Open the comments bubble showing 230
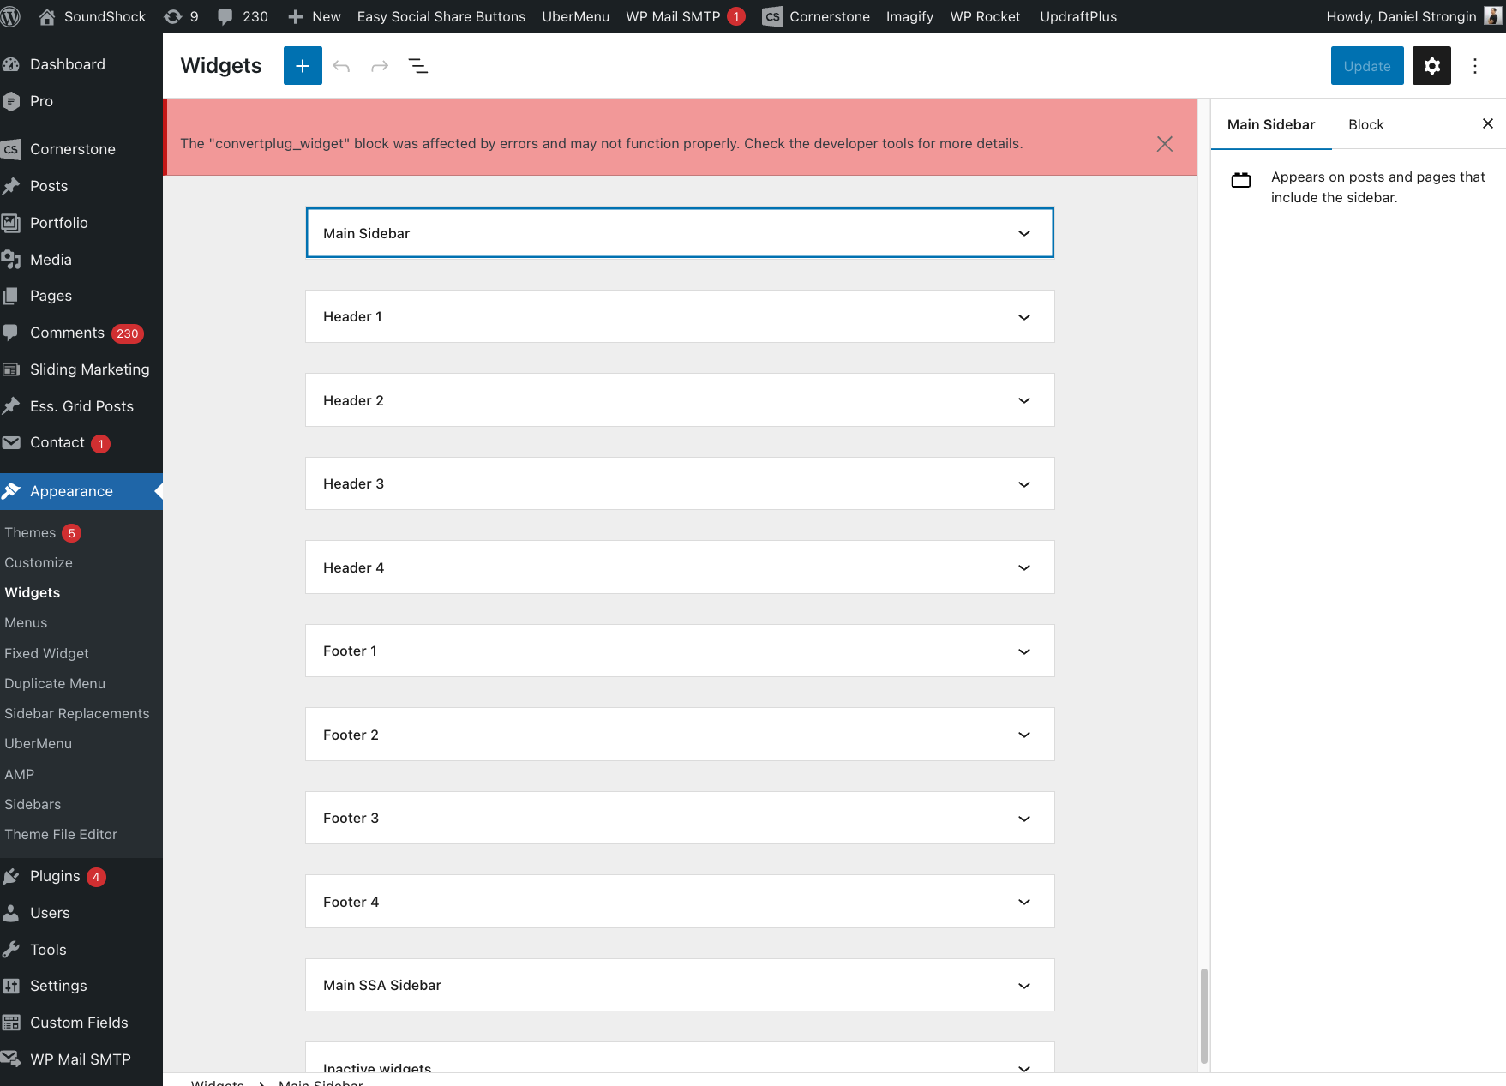The height and width of the screenshot is (1086, 1506). click(x=243, y=16)
